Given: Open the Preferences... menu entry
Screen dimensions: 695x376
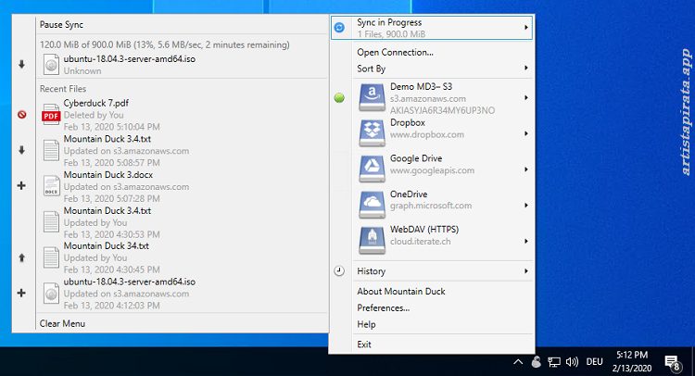Looking at the screenshot, I should [383, 307].
